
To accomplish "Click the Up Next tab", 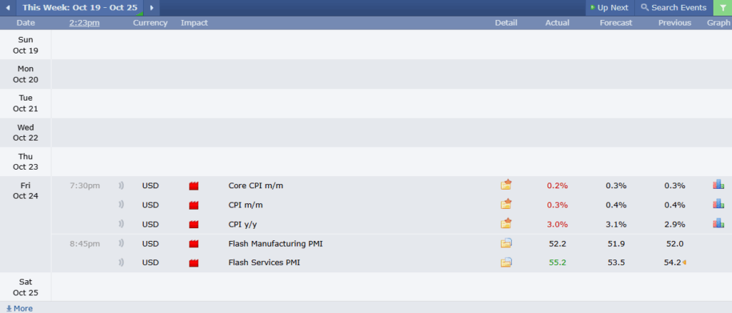I will pyautogui.click(x=609, y=8).
